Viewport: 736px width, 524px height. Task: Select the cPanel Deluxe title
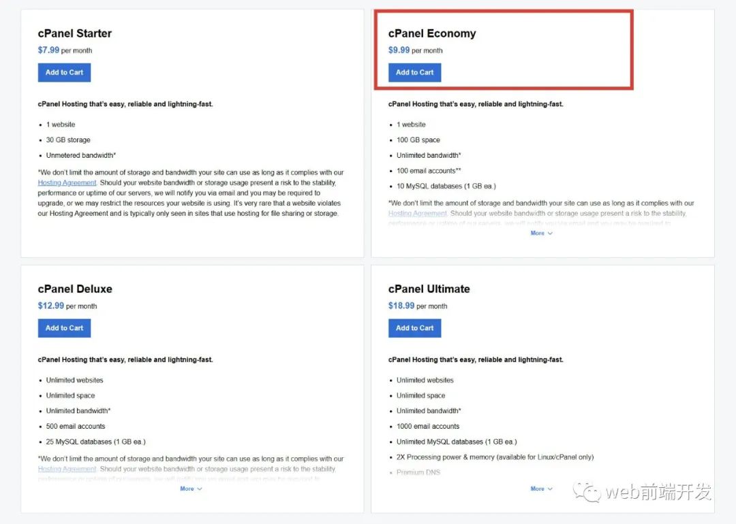[75, 289]
